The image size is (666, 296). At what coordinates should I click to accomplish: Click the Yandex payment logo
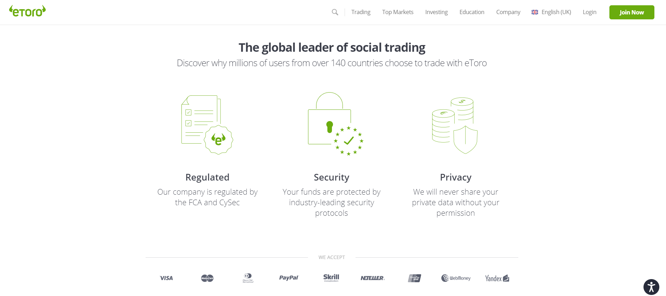[497, 278]
